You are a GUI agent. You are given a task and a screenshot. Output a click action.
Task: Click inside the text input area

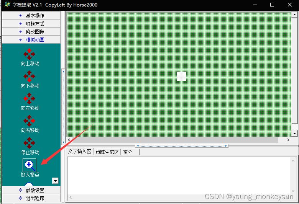179,176
